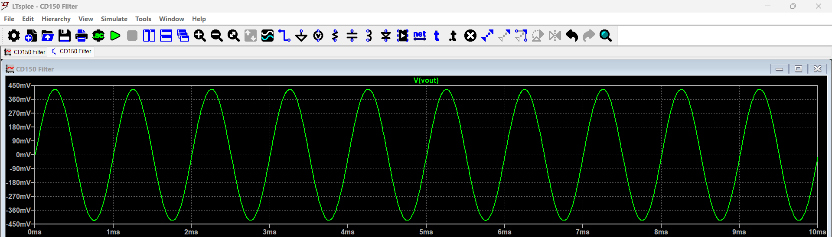
Task: Run the simulation
Action: pyautogui.click(x=115, y=36)
